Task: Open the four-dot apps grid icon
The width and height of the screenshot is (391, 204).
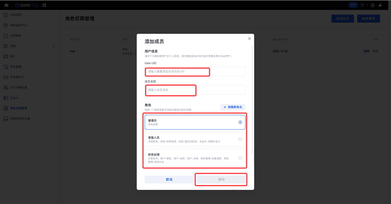Action: coord(45,5)
